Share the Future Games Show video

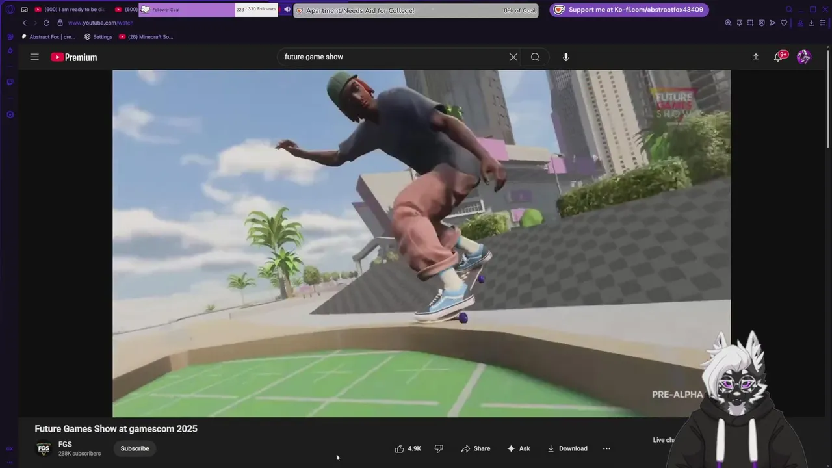click(476, 448)
